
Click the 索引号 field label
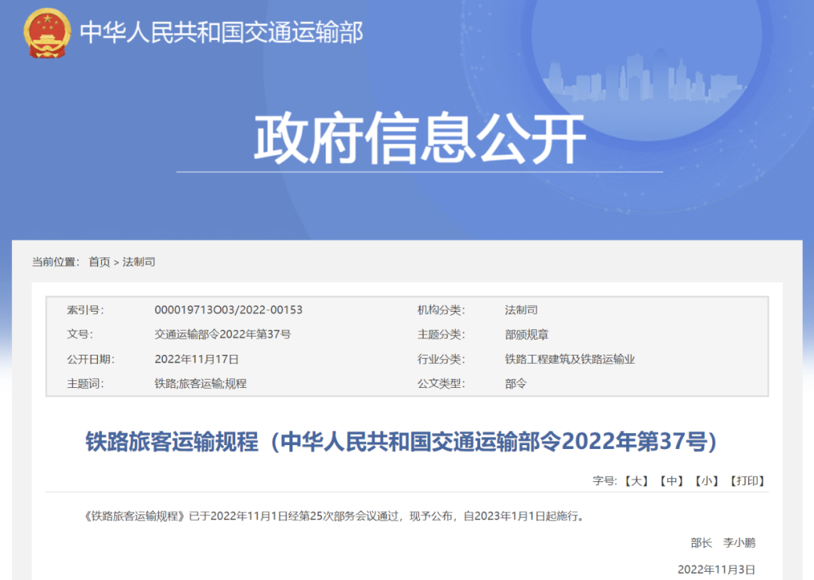point(85,310)
